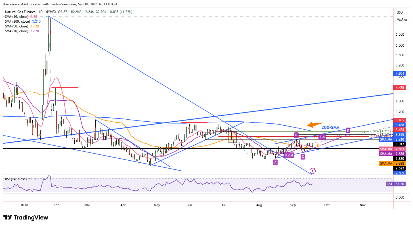The image size is (413, 226).
Task: Select the purple pattern point B marker
Action: pos(296,135)
